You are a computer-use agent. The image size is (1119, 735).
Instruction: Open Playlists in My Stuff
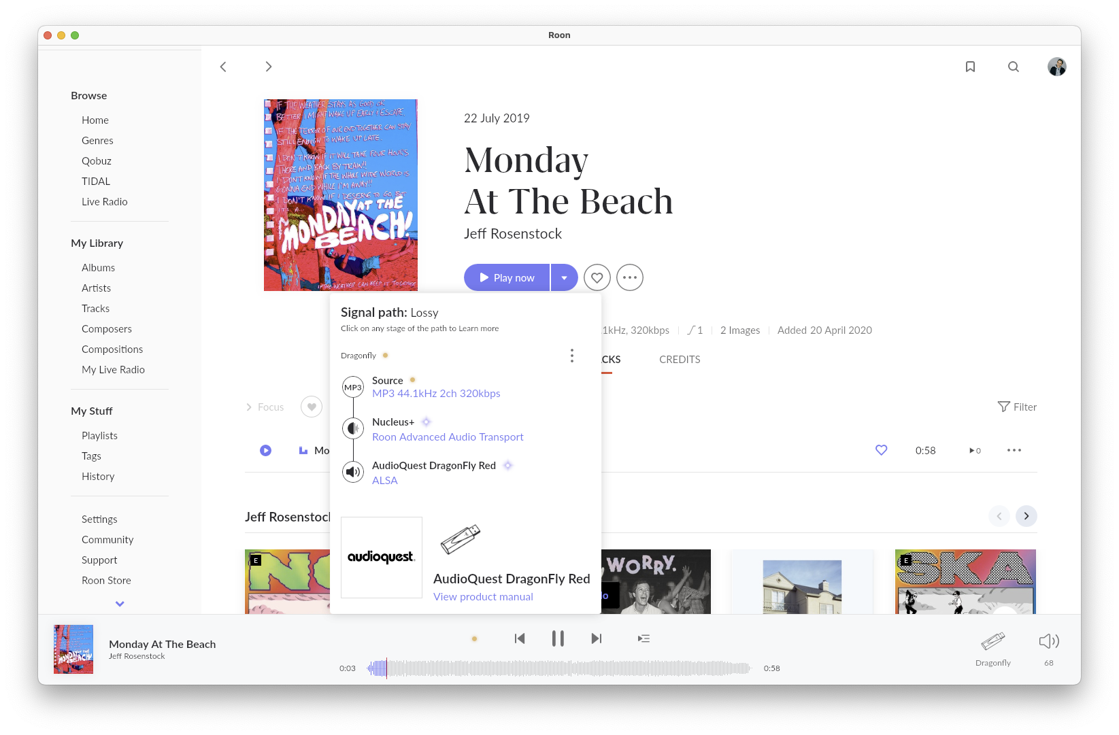pyautogui.click(x=100, y=436)
